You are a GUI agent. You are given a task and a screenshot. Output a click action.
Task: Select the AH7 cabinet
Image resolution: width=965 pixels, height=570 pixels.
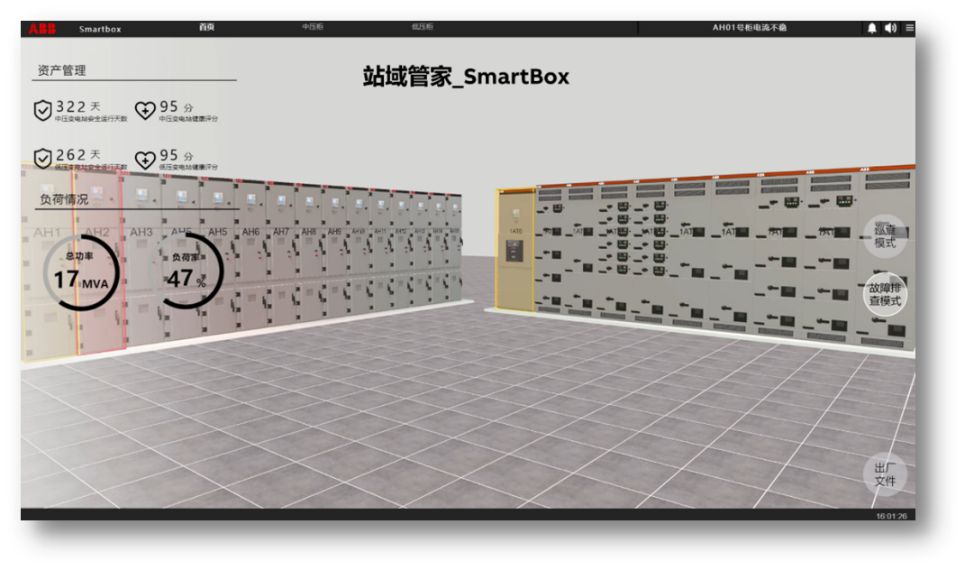pyautogui.click(x=281, y=252)
